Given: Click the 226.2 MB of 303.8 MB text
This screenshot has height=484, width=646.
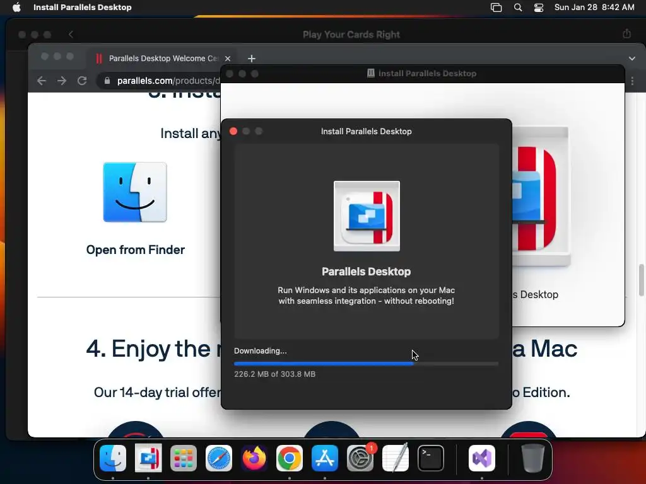Looking at the screenshot, I should point(275,374).
